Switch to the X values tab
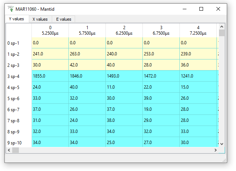Viewport: 236px width, 171px height. (x=40, y=19)
